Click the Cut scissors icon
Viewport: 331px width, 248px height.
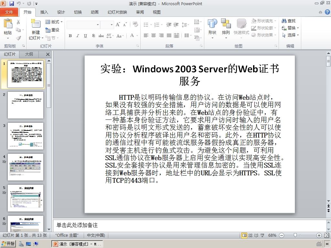[18, 22]
